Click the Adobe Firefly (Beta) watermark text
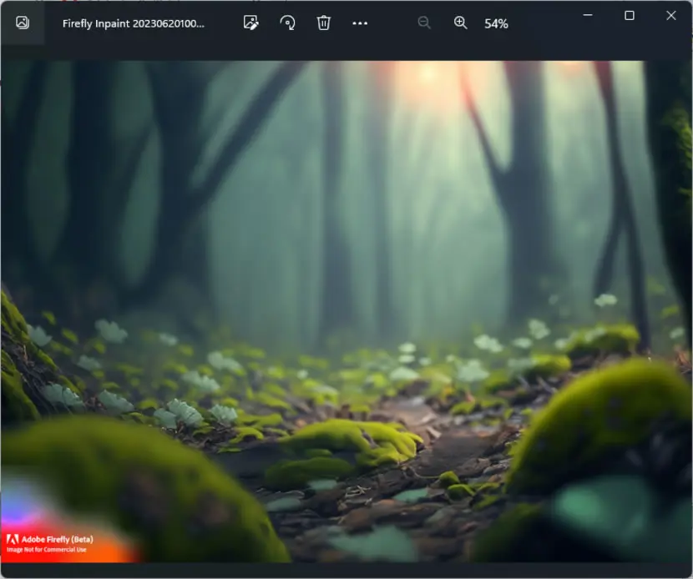The height and width of the screenshot is (579, 693). coord(58,539)
